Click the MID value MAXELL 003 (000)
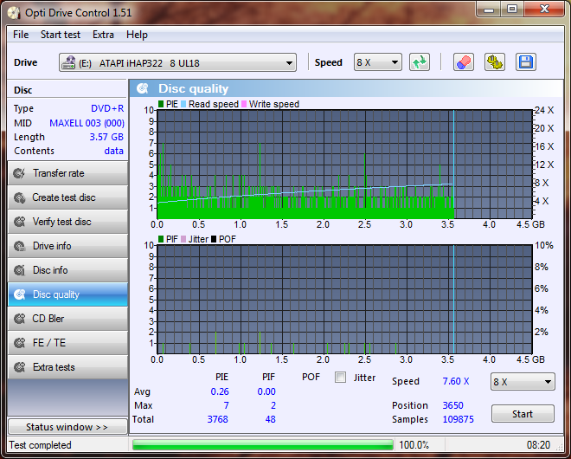571x459 pixels. coord(87,123)
